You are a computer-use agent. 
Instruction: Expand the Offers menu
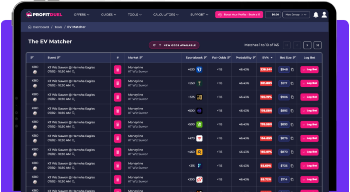pos(82,15)
